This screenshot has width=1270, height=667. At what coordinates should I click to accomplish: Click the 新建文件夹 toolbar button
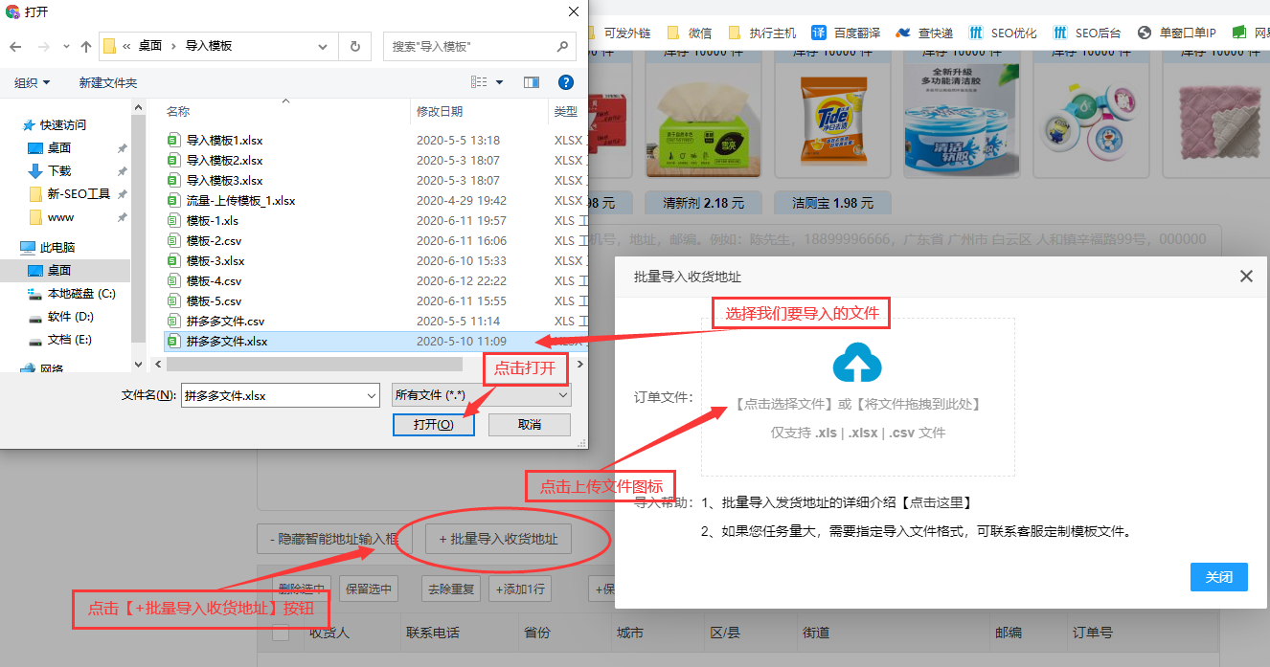(107, 83)
